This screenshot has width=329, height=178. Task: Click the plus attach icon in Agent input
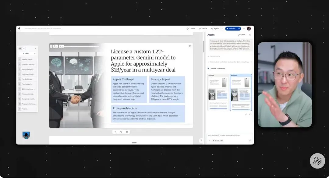tap(209, 141)
